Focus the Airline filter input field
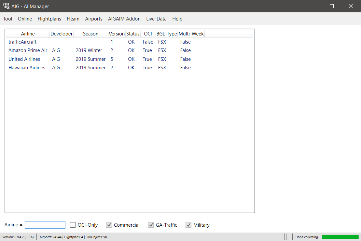 point(45,225)
